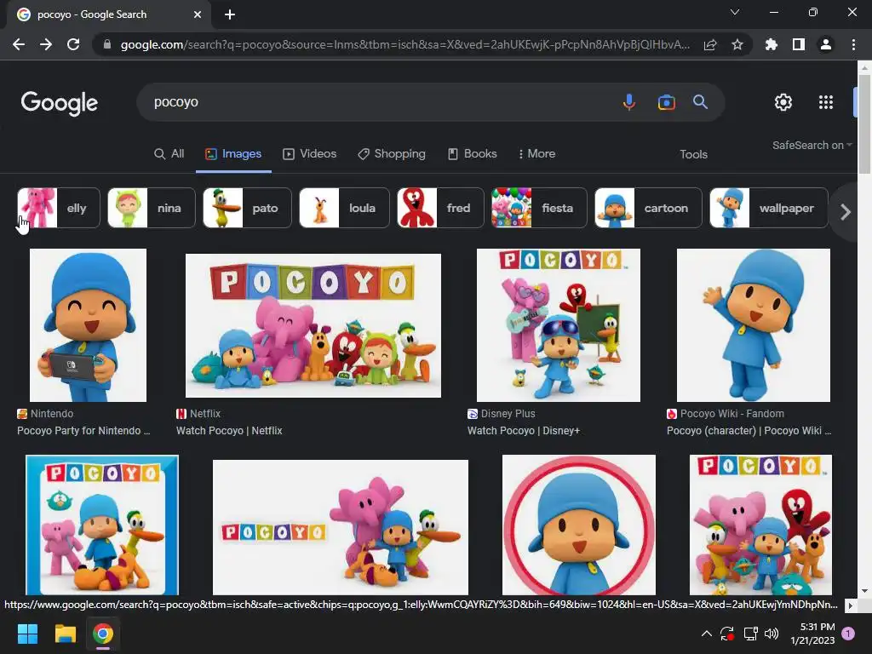872x654 pixels.
Task: Open the Watch Pocoyo | Disney+ link
Action: (524, 430)
